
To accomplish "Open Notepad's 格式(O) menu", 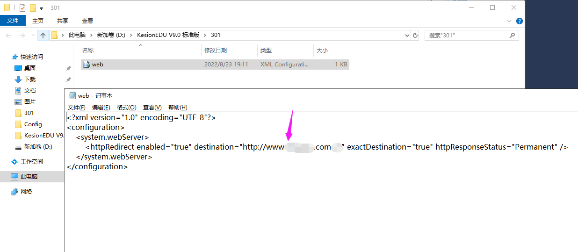I will [x=126, y=108].
